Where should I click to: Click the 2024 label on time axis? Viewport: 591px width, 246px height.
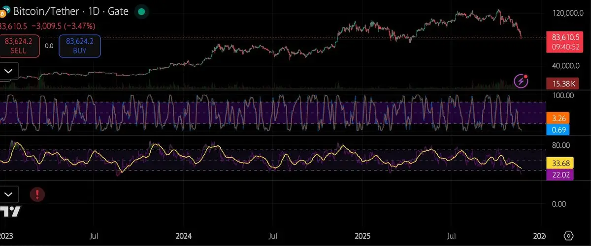point(184,235)
